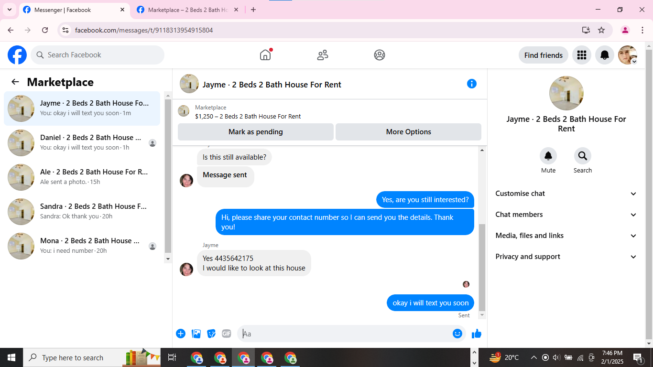This screenshot has height=367, width=653.
Task: Click Find friends button
Action: [544, 55]
